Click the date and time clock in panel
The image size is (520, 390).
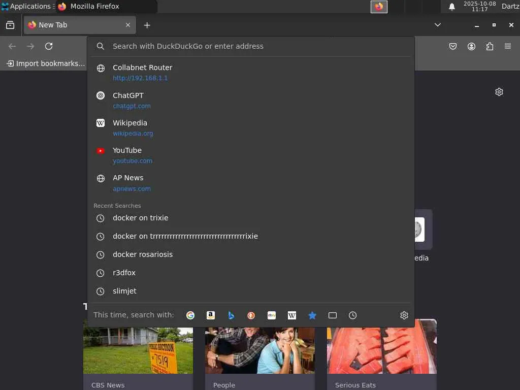click(479, 6)
